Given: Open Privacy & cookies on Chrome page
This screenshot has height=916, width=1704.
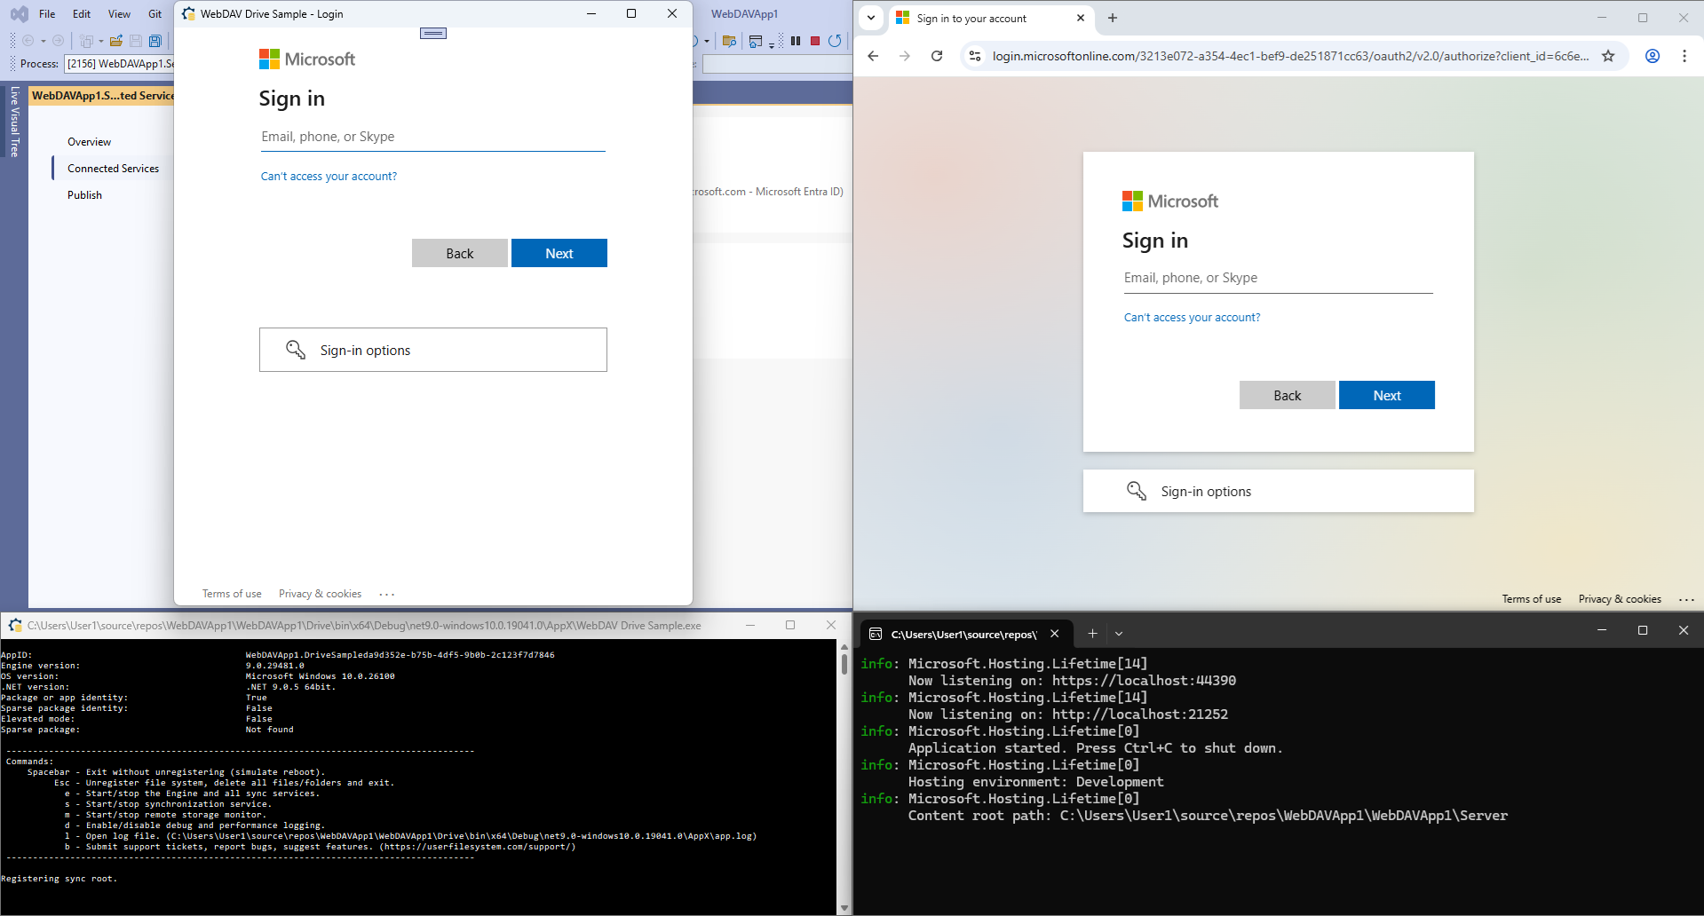Looking at the screenshot, I should coord(1620,599).
